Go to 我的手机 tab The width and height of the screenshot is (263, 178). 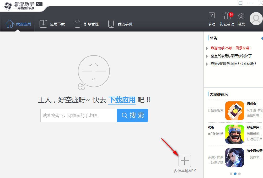coord(120,24)
